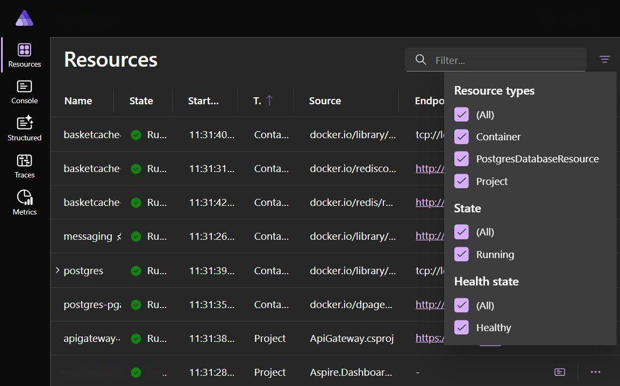Expand the postgres resource row
Screen dimensions: 620x386
click(58, 270)
